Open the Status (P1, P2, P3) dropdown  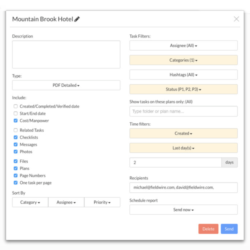(183, 89)
